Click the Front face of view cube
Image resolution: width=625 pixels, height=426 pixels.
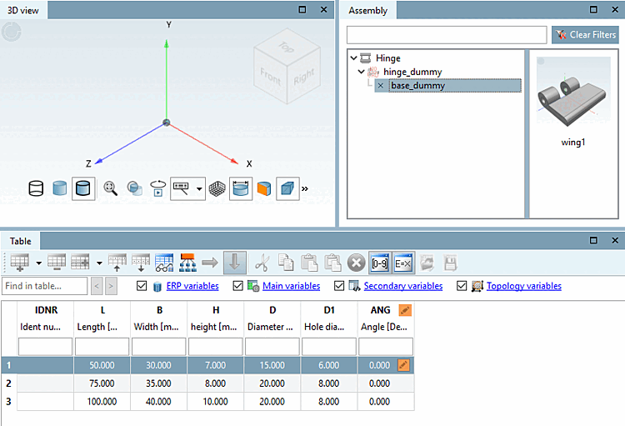270,75
